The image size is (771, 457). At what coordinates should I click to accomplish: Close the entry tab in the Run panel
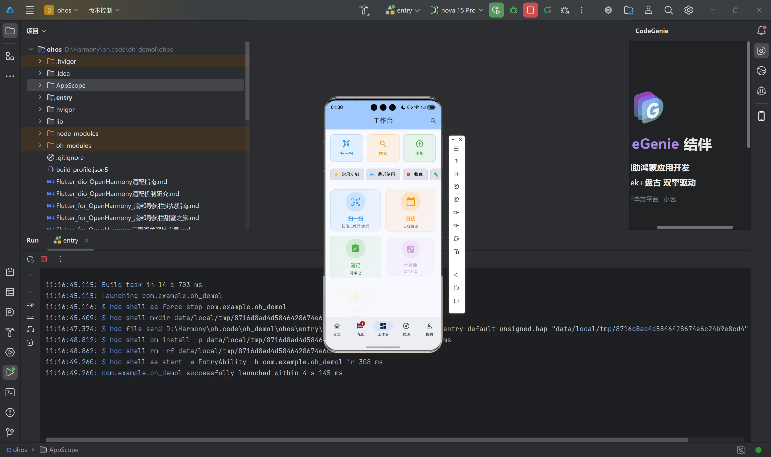86,241
